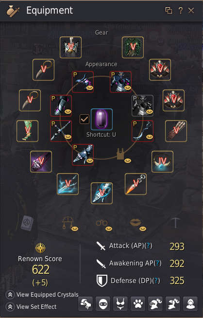This screenshot has height=318, width=203.
Task: Open Defense (DP) question mark help
Action: pos(156,281)
